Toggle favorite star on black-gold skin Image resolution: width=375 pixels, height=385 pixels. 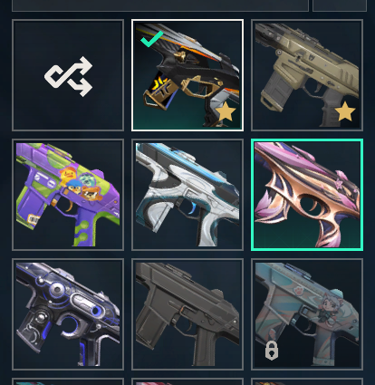(226, 111)
